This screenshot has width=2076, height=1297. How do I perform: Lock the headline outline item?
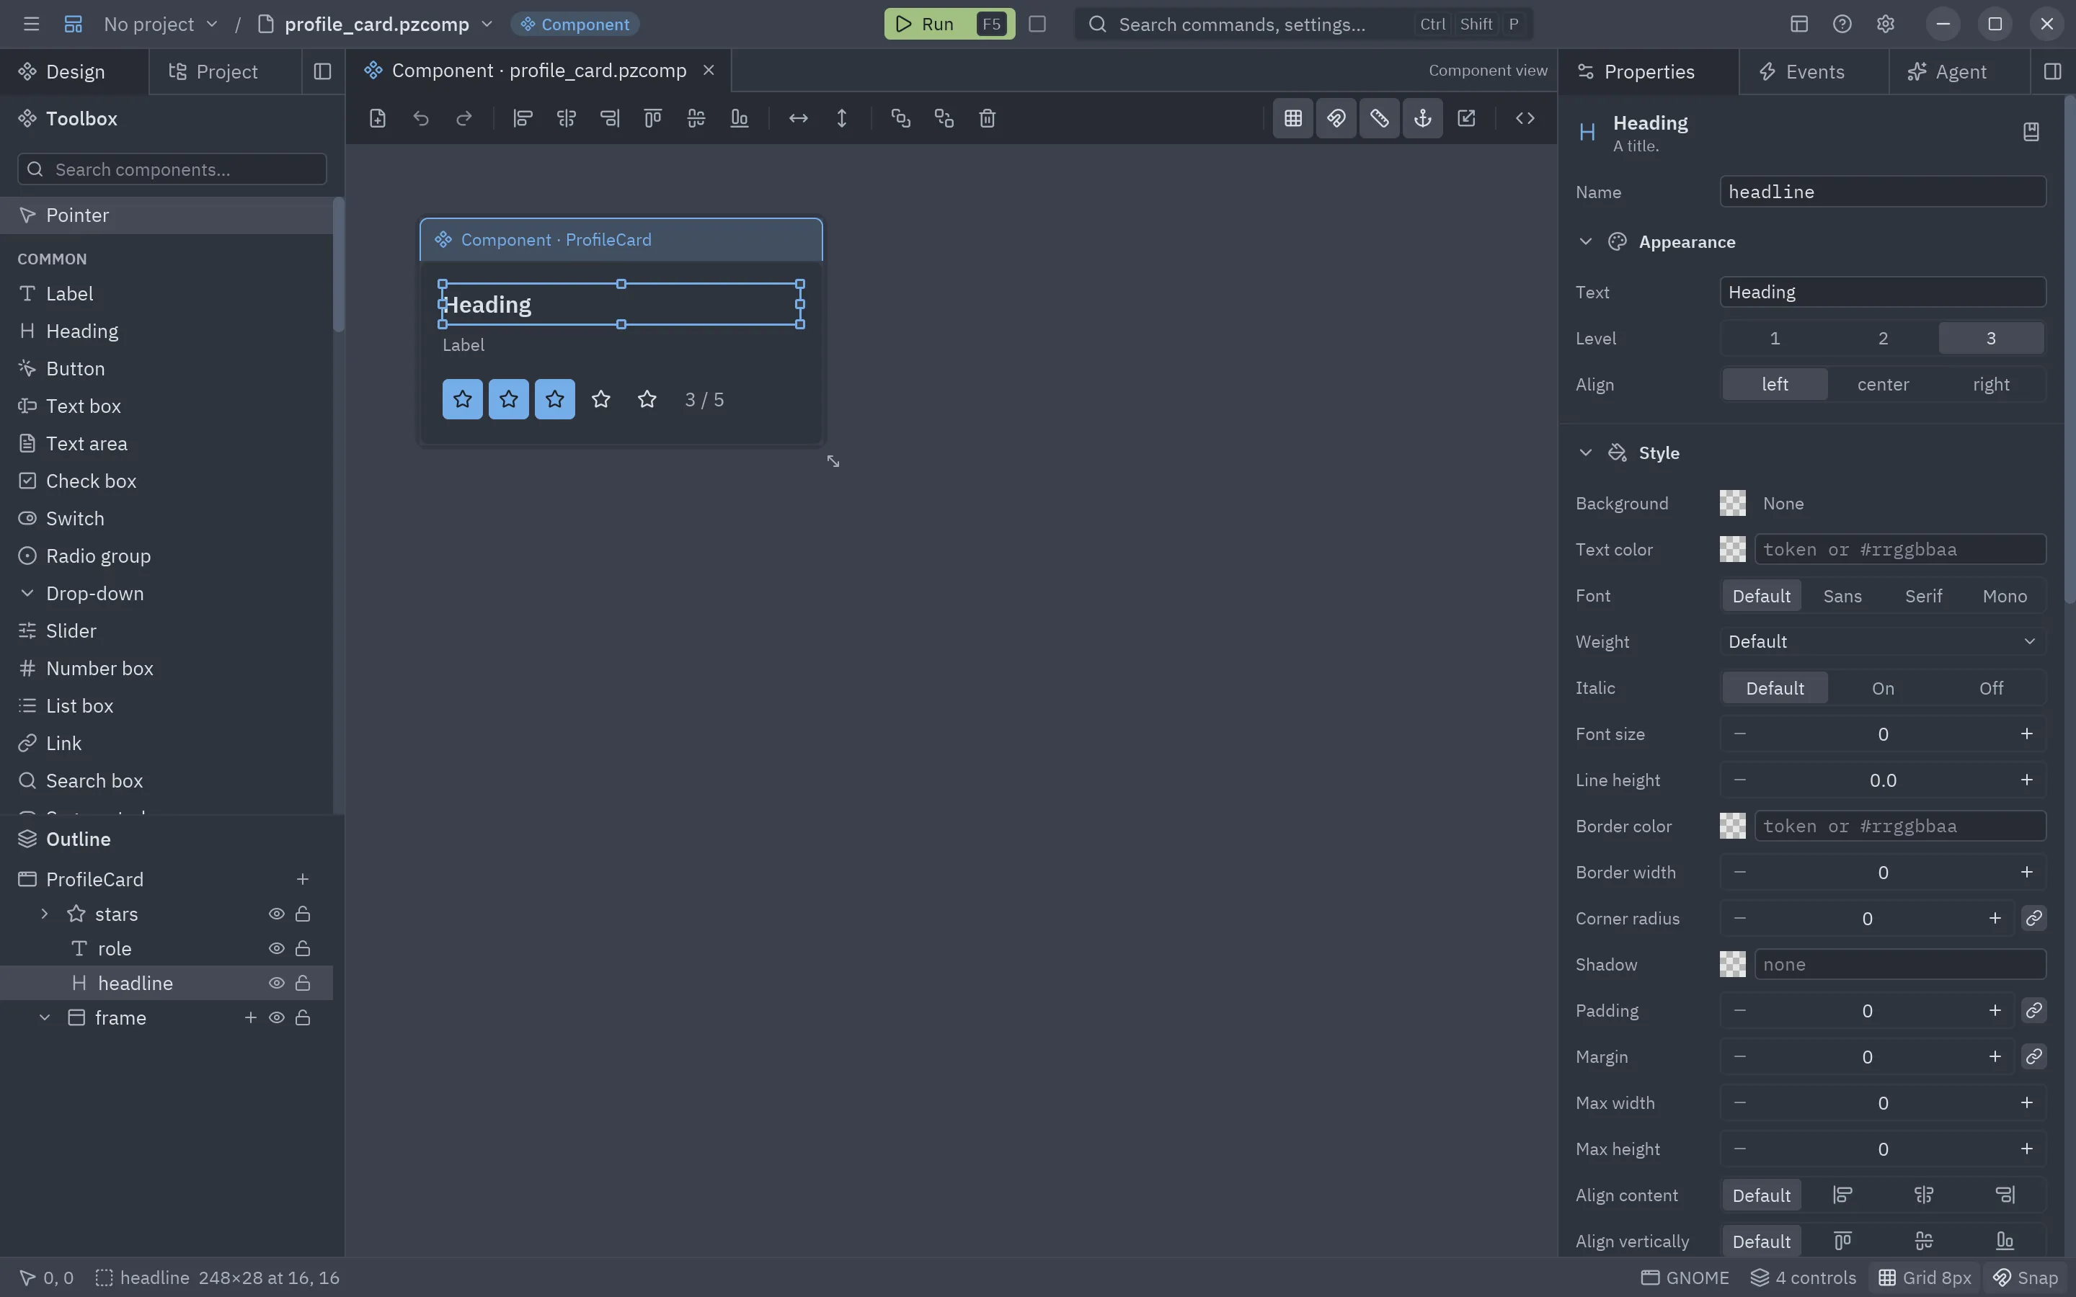(x=303, y=983)
